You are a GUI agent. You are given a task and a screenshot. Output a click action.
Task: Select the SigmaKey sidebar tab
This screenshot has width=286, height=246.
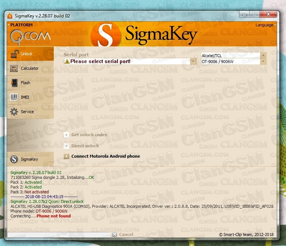point(30,159)
